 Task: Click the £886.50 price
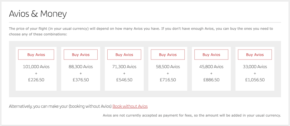tap(211, 80)
